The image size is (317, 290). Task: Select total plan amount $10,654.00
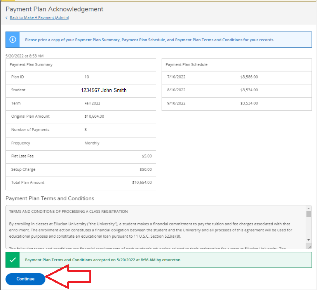pos(142,182)
